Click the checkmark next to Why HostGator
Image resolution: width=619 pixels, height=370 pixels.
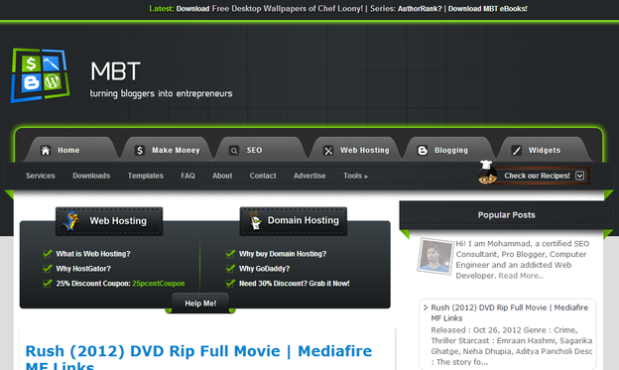point(48,269)
